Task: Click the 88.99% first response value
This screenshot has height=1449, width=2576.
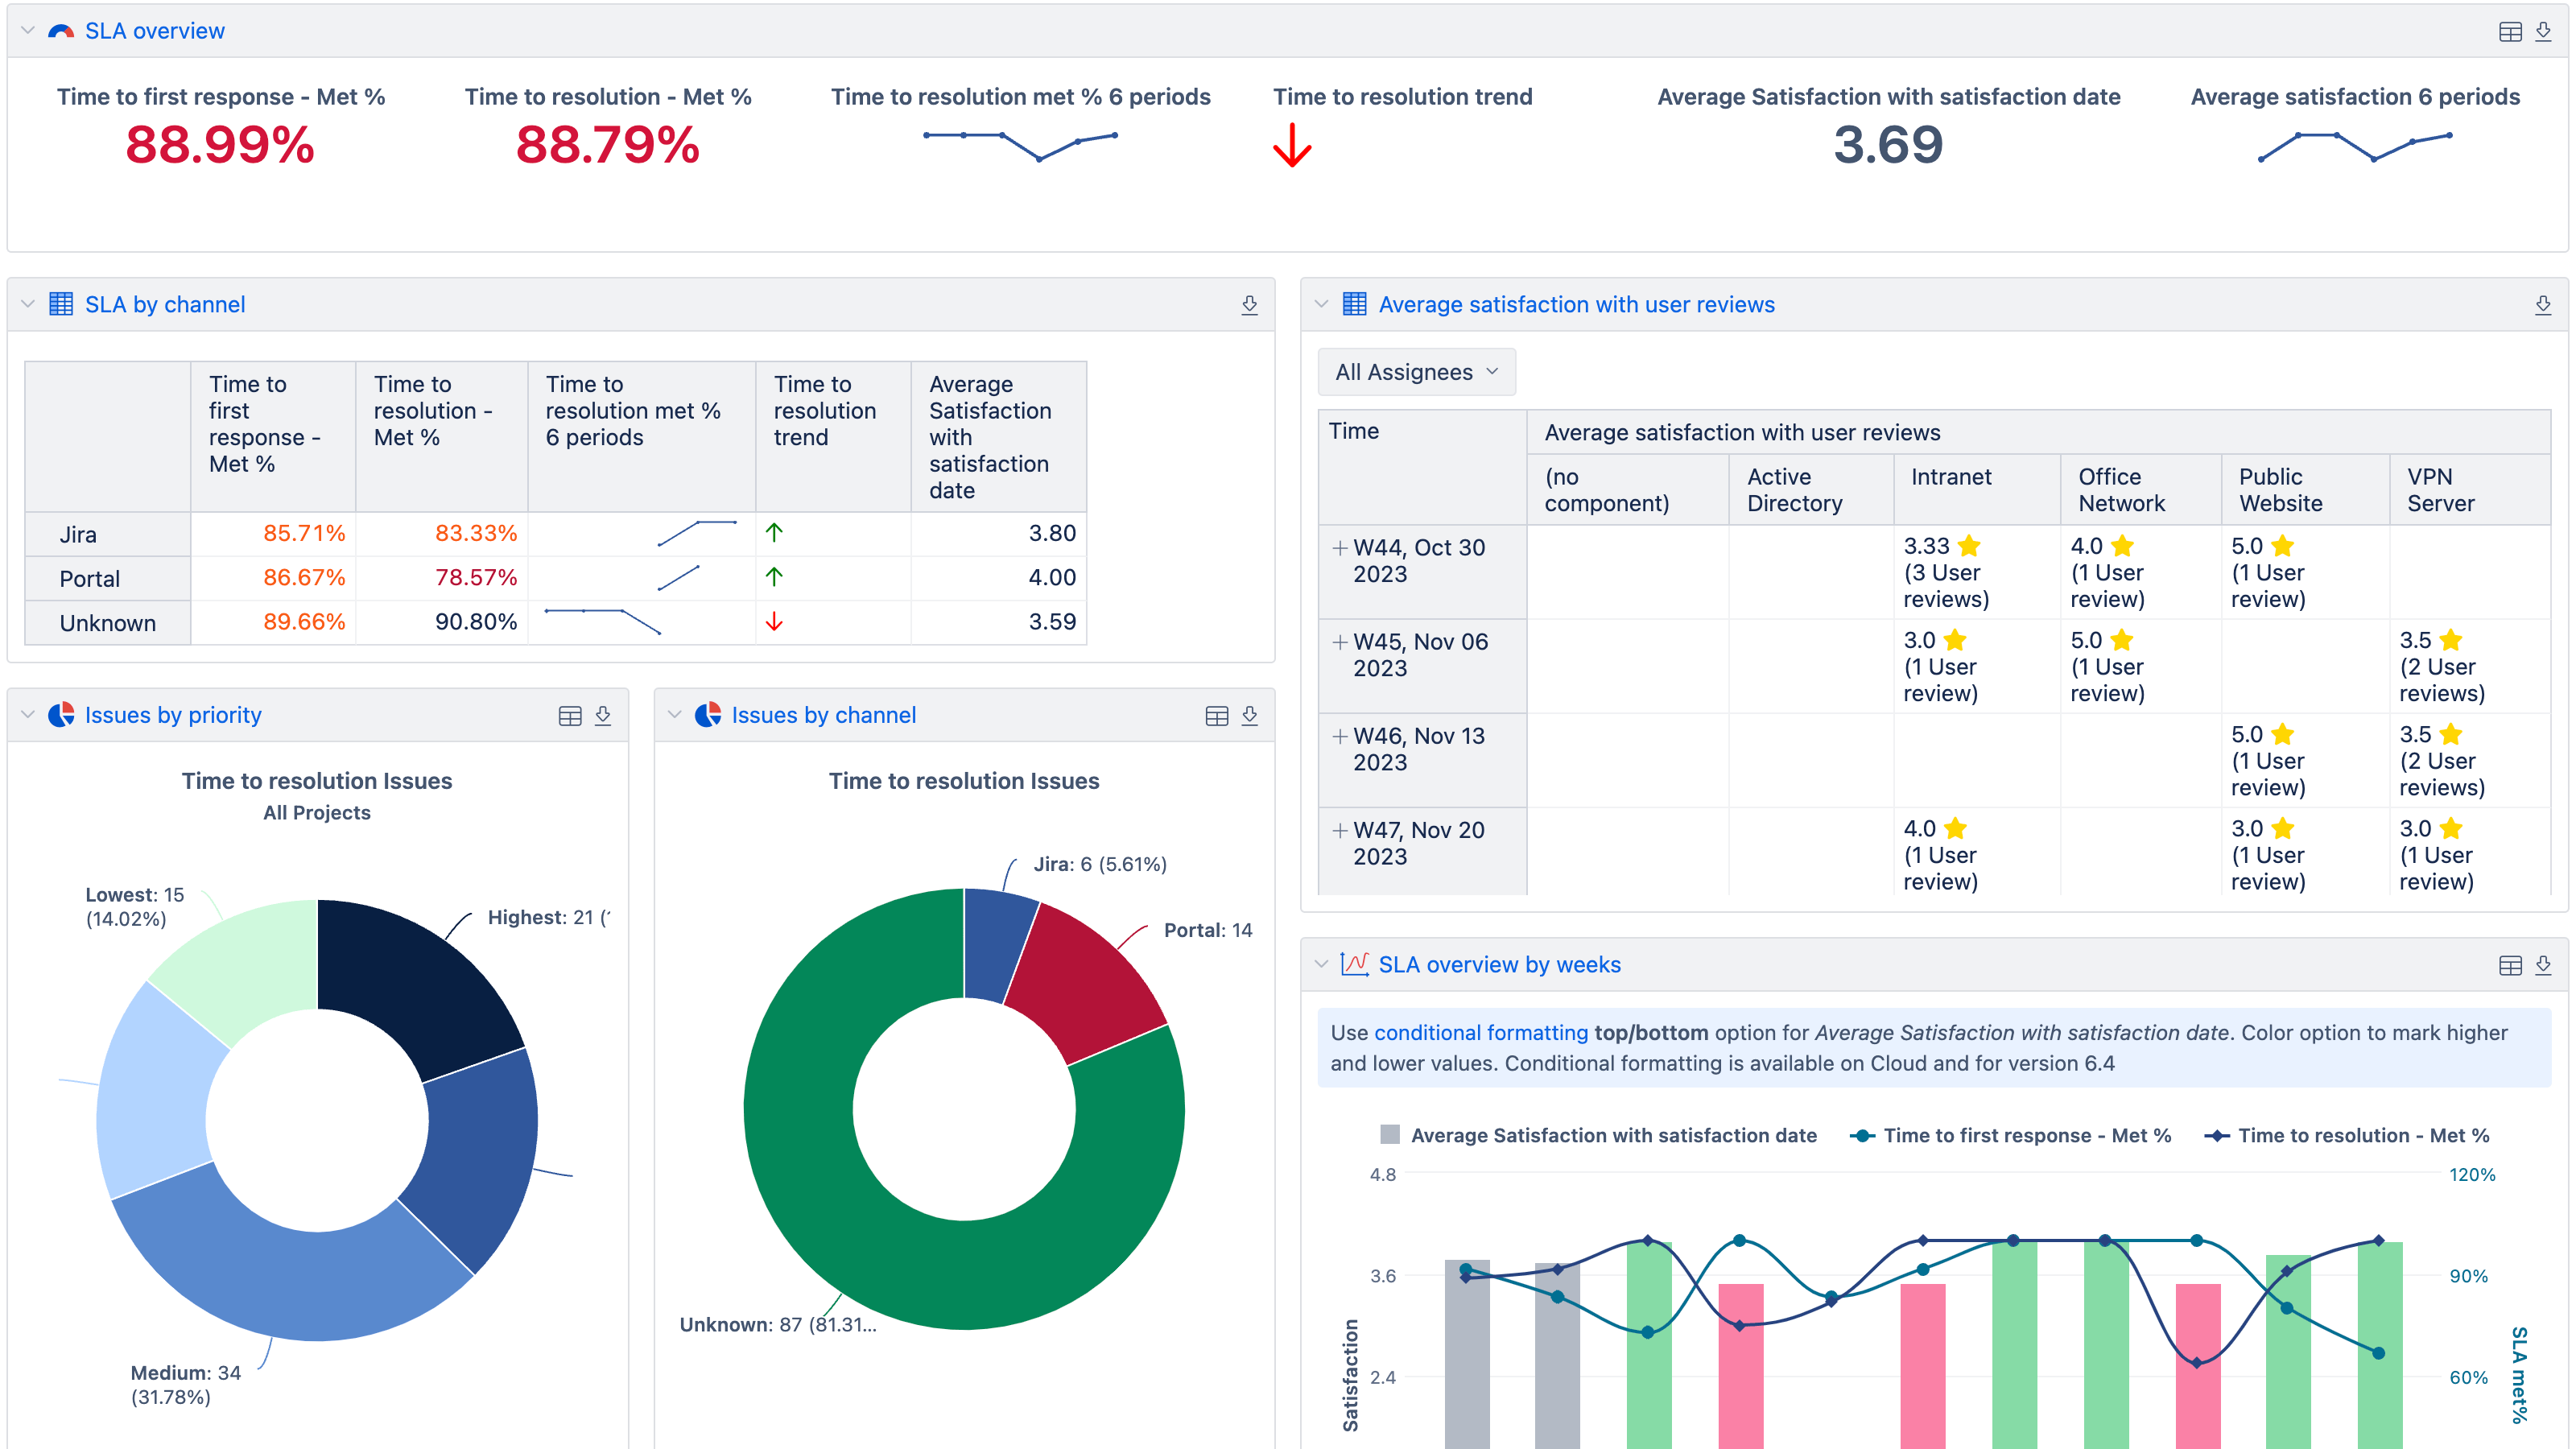Action: [220, 145]
